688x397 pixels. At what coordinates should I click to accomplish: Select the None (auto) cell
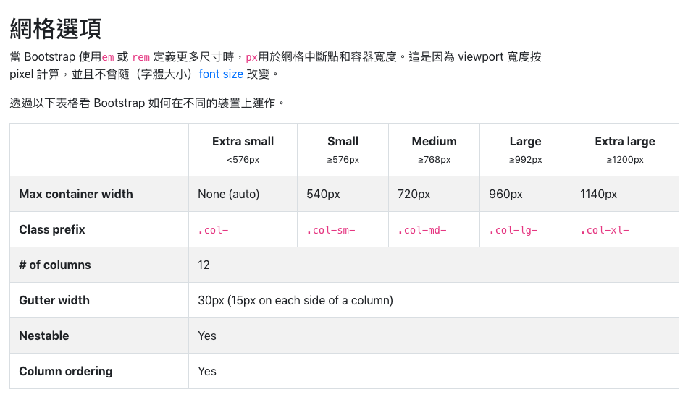coord(228,194)
